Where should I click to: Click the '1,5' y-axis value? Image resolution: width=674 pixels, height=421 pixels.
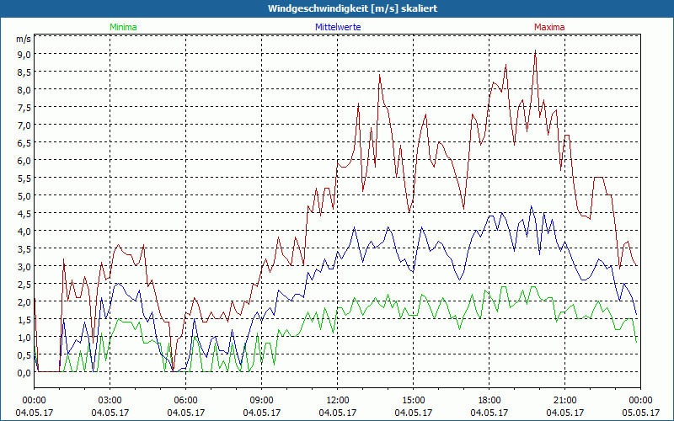24,319
